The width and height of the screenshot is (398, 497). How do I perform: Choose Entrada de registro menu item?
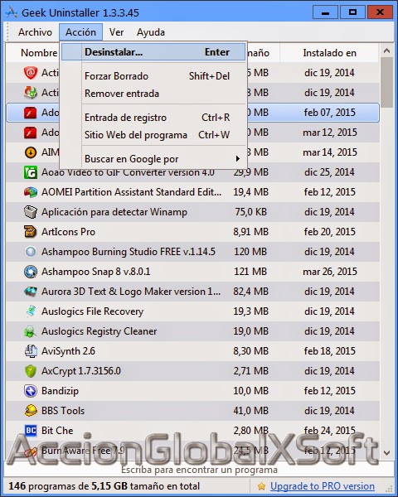click(153, 118)
